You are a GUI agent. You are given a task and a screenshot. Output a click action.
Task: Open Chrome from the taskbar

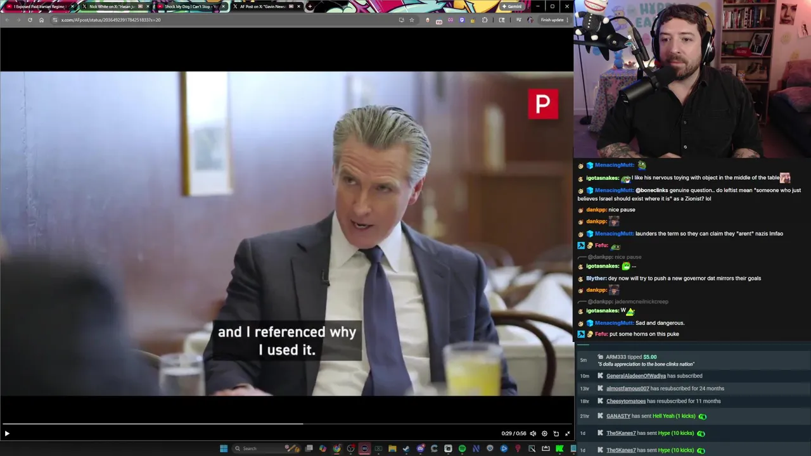coord(336,448)
